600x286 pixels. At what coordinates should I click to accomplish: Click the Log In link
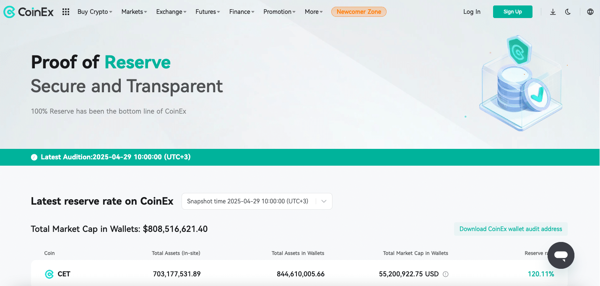pos(472,12)
